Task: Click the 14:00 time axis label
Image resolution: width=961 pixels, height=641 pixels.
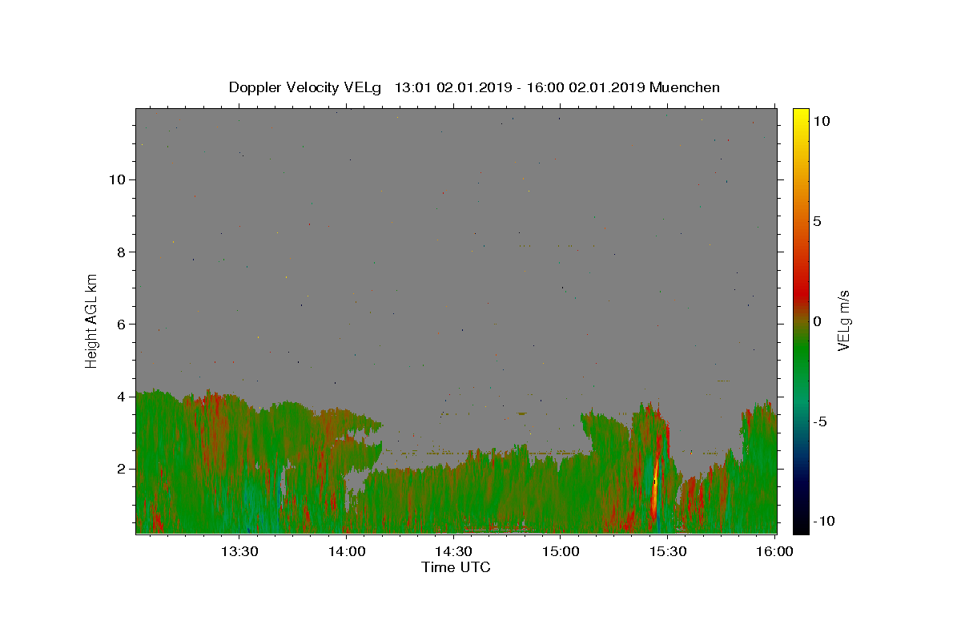Action: 347,551
